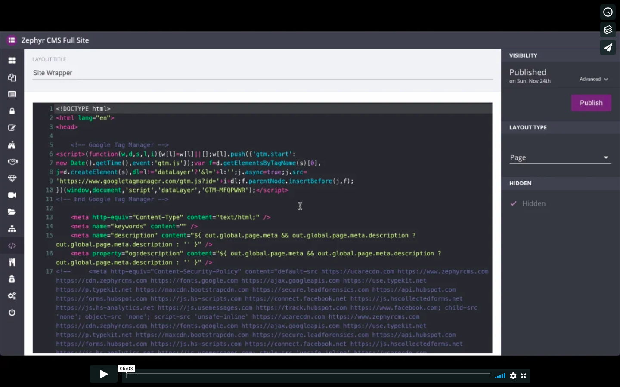The width and height of the screenshot is (620, 387).
Task: Edit the Site Wrapper layout title field
Action: (x=263, y=73)
